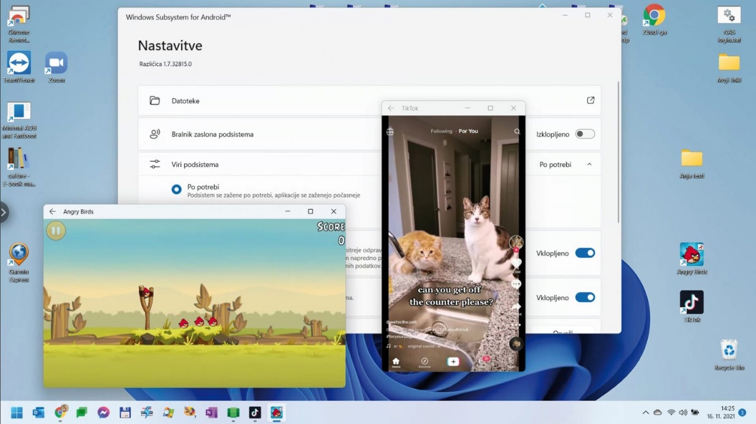The height and width of the screenshot is (424, 756).
Task: Share the TikTok video
Action: (516, 307)
